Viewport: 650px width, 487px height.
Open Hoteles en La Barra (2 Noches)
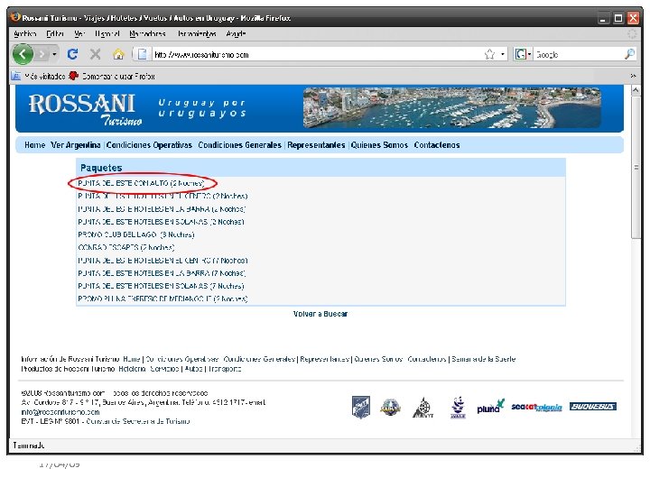coord(162,208)
